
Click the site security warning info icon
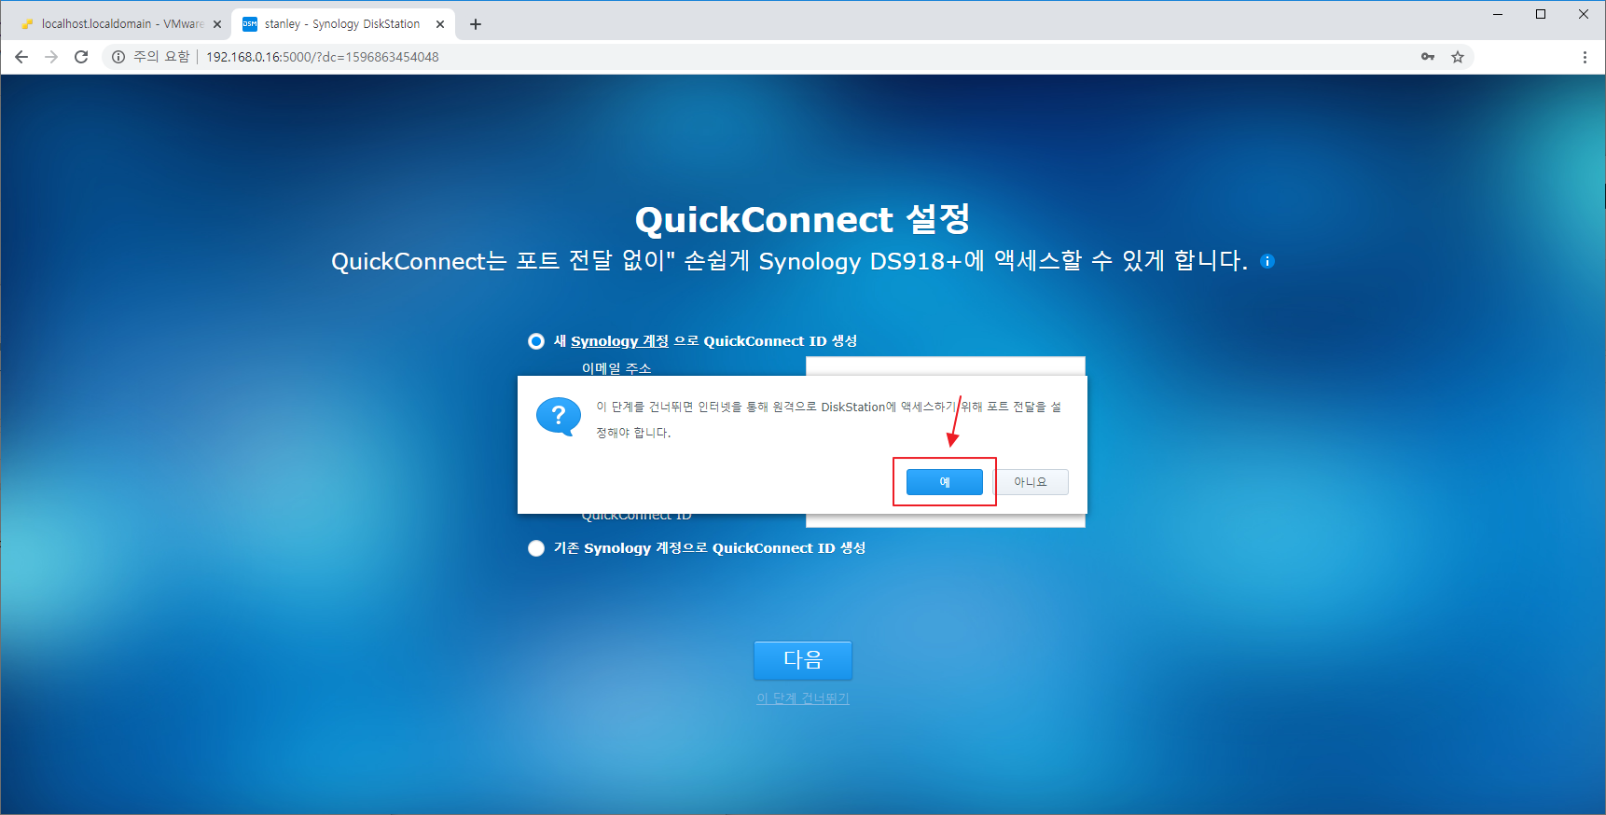(x=118, y=57)
